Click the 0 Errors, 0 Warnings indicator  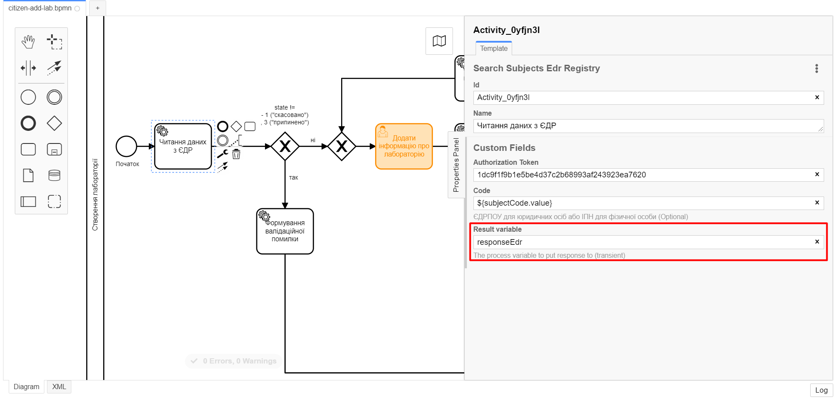pyautogui.click(x=234, y=361)
